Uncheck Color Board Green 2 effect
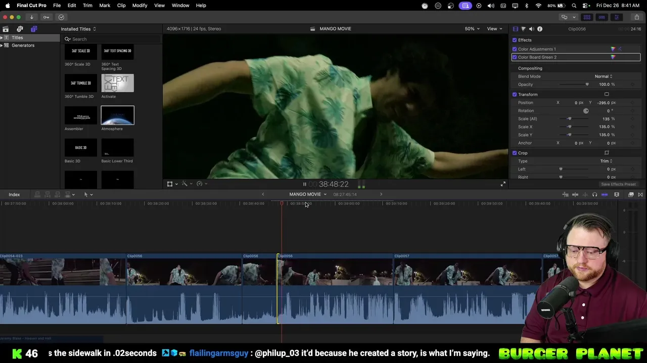 [x=515, y=57]
